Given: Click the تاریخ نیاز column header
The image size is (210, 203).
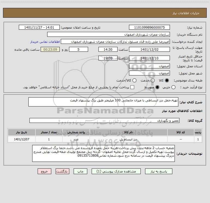Looking at the screenshot, I should (22, 132).
